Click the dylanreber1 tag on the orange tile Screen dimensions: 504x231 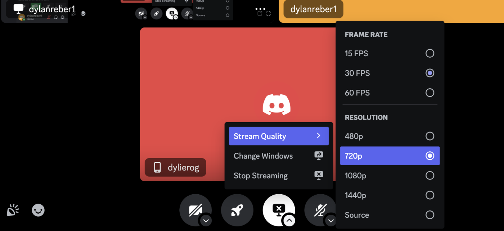coord(313,9)
